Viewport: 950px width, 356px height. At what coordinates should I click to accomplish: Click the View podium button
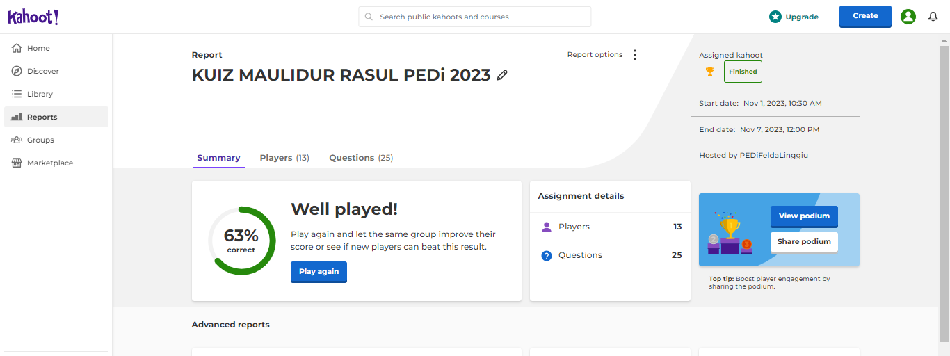point(804,216)
